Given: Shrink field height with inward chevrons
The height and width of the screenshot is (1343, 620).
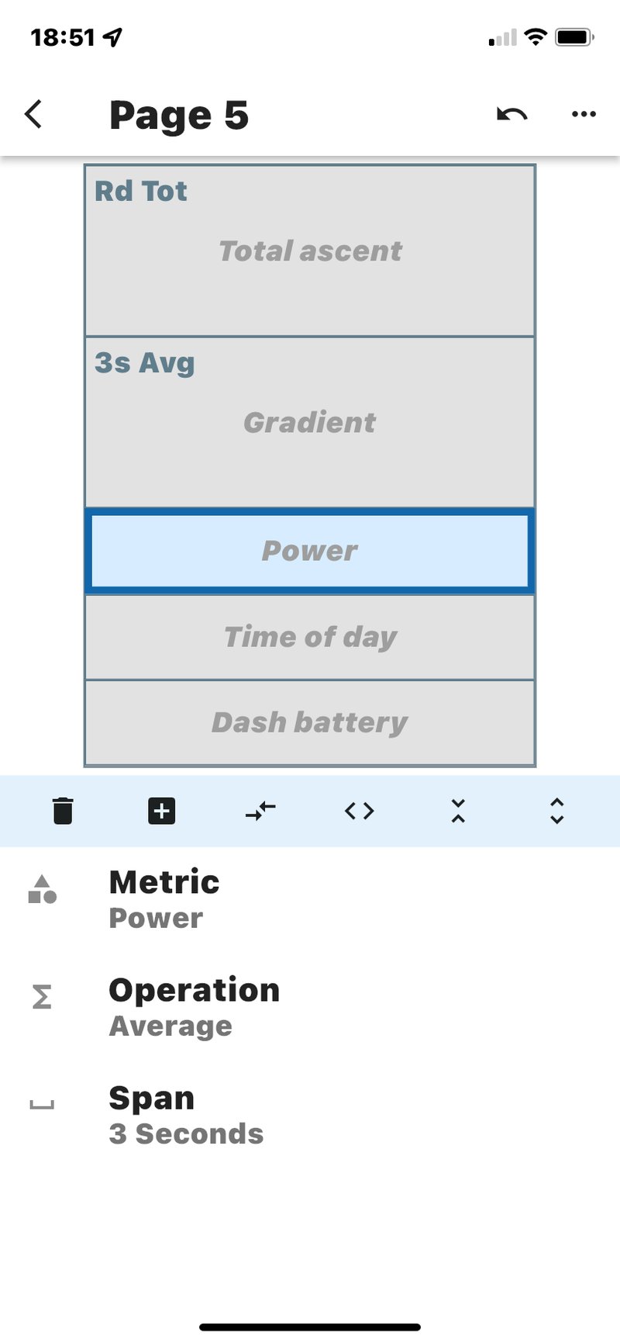Looking at the screenshot, I should click(x=458, y=811).
